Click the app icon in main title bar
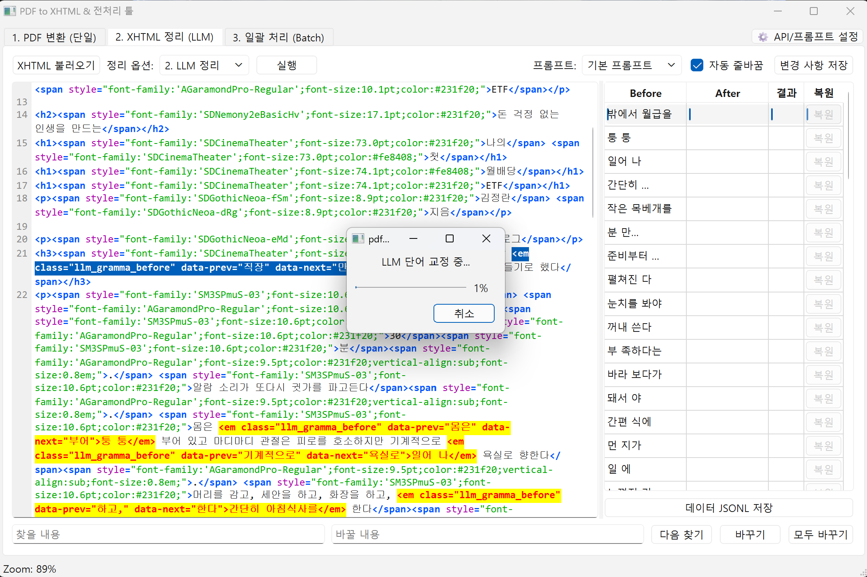867x577 pixels. (10, 11)
